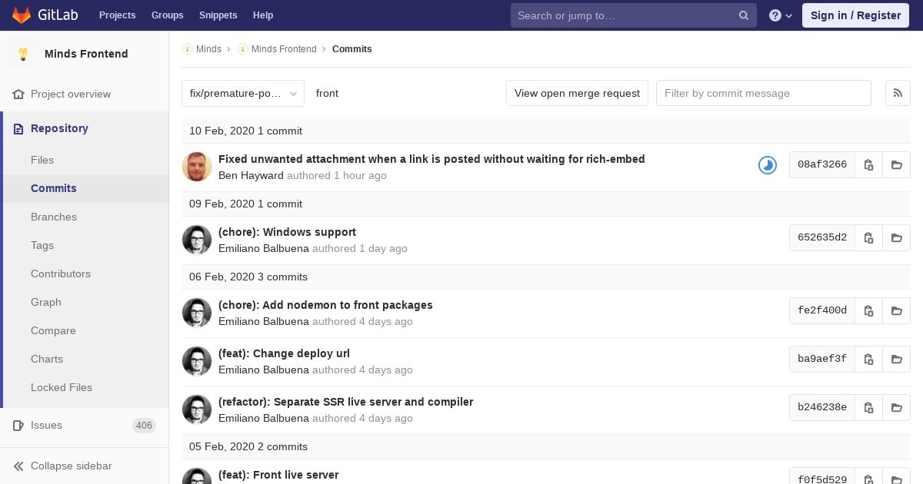Click author Ben Hayward name
Viewport: 923px width, 484px height.
point(251,175)
